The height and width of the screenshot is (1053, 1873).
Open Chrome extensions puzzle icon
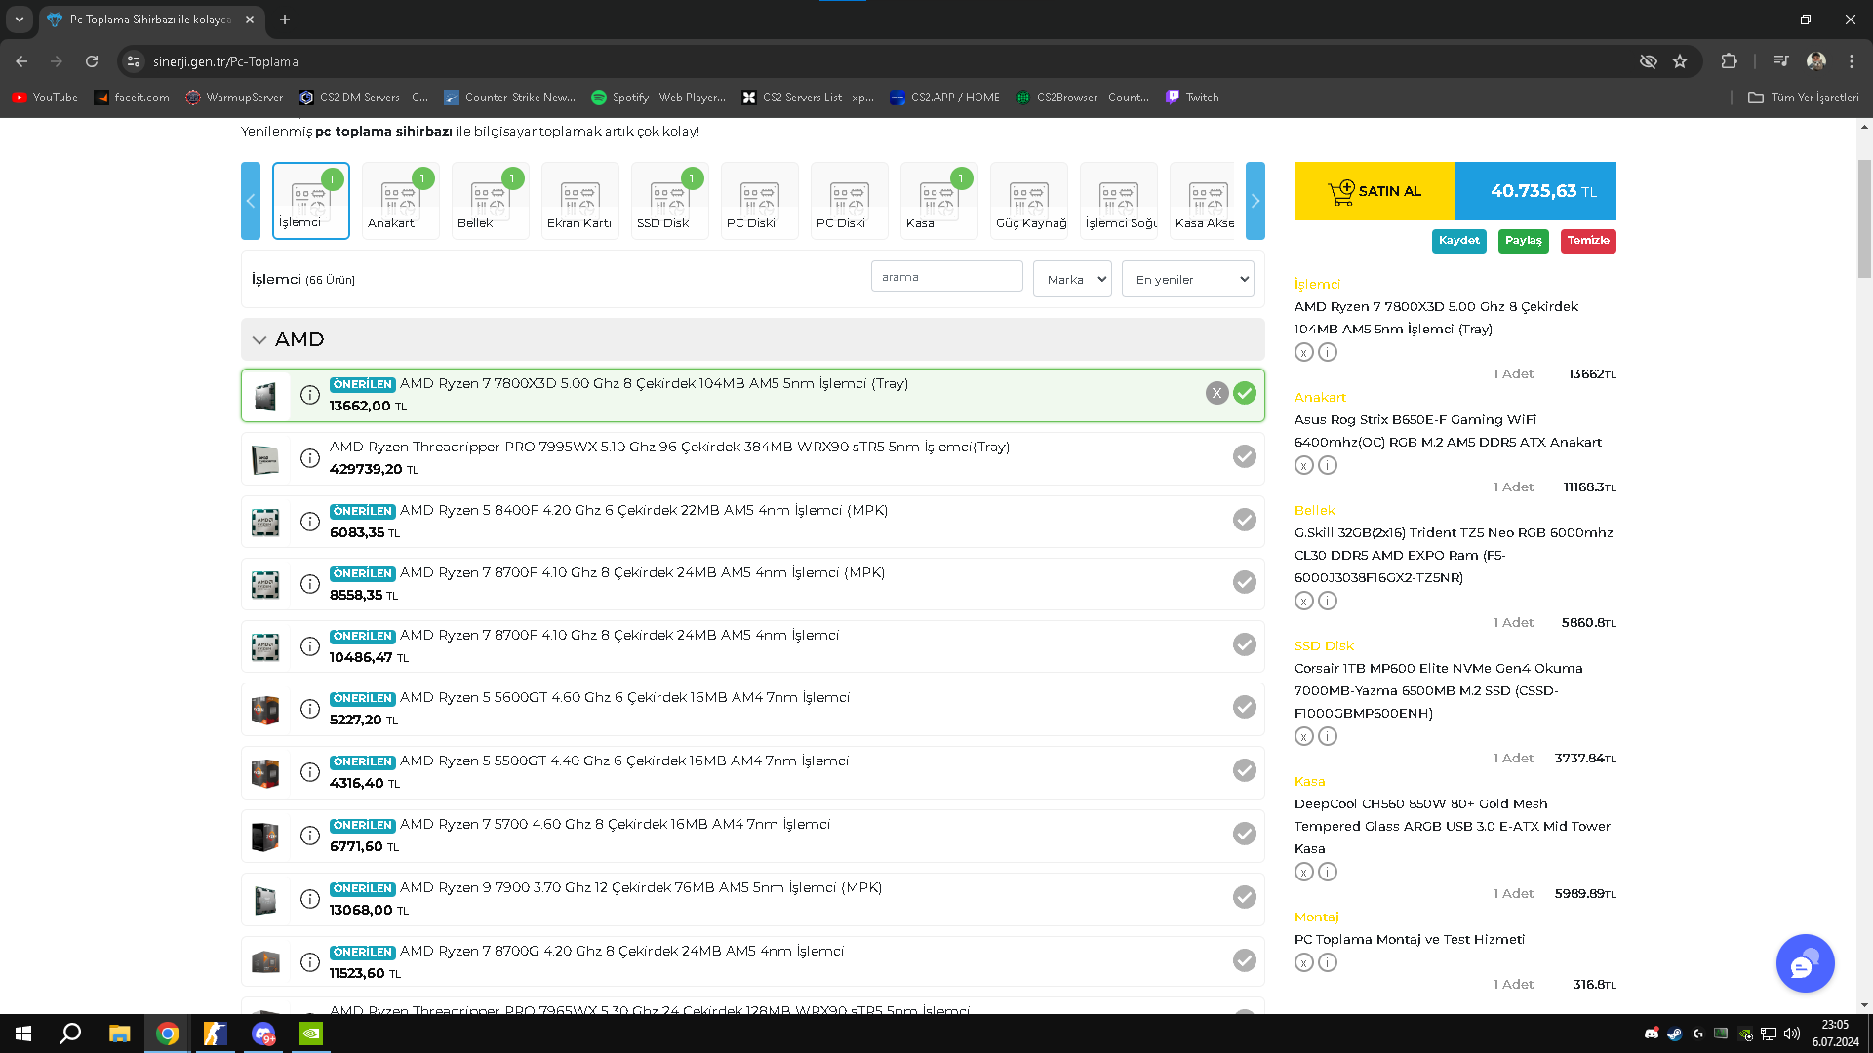coord(1729,61)
